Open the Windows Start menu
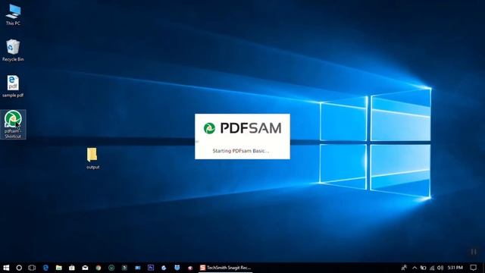Viewport: 485px width, 273px height. coord(6,268)
